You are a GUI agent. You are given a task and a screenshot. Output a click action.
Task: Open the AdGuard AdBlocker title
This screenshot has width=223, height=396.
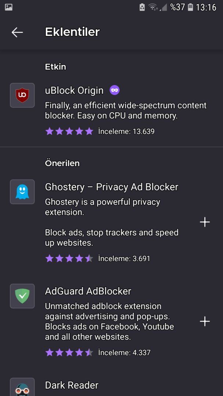click(88, 291)
